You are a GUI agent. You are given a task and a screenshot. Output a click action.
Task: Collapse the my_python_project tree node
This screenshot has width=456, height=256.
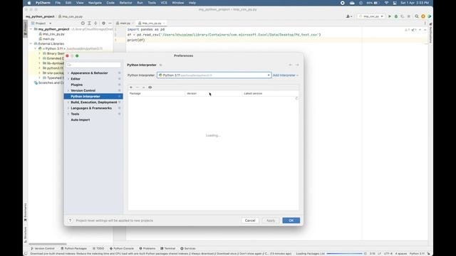coord(31,29)
